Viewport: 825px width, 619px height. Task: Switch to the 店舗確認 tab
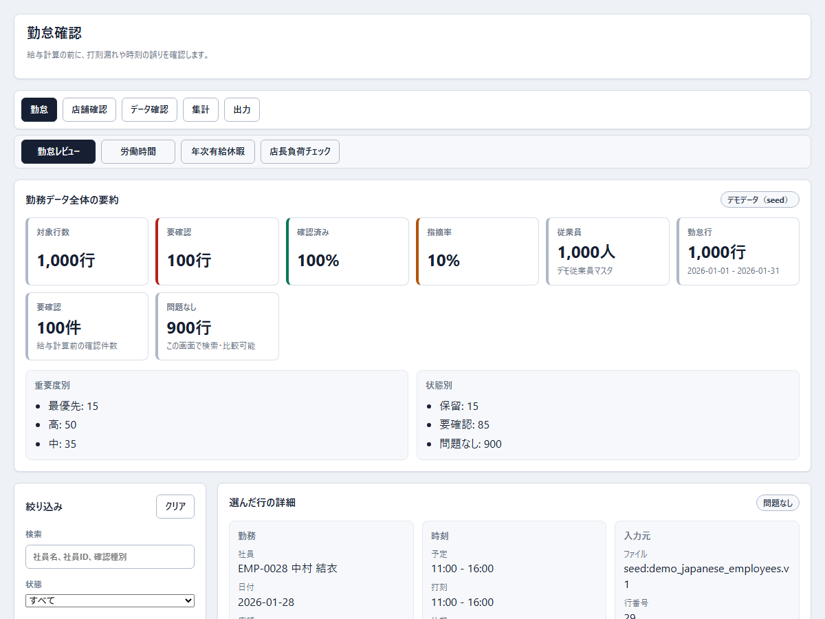coord(89,109)
